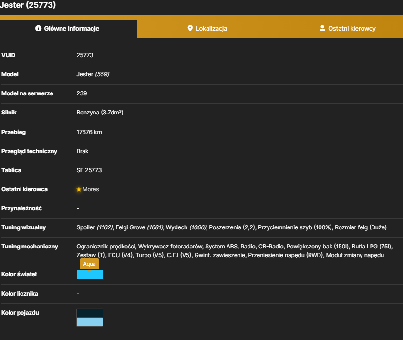Click the Felgi Grove (1081) entry

[139, 227]
